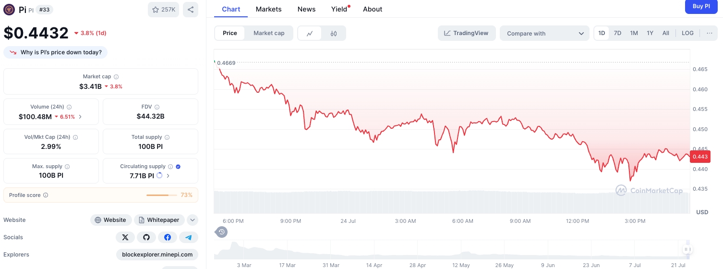This screenshot has height=269, width=723.
Task: Click the Buy PI button
Action: coord(701,7)
